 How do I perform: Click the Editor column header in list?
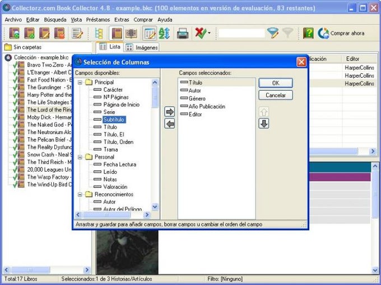coord(359,59)
